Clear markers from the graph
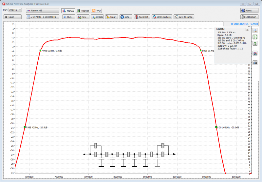Viewport: 262px width, 182px height. (162, 17)
